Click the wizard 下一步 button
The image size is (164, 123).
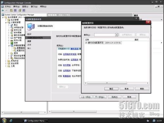tap(100, 97)
